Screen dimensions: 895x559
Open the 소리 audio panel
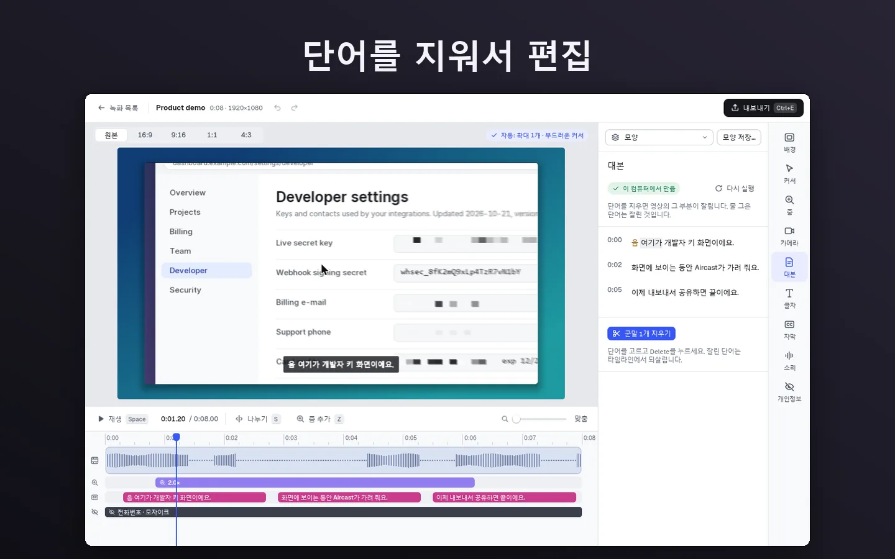789,360
